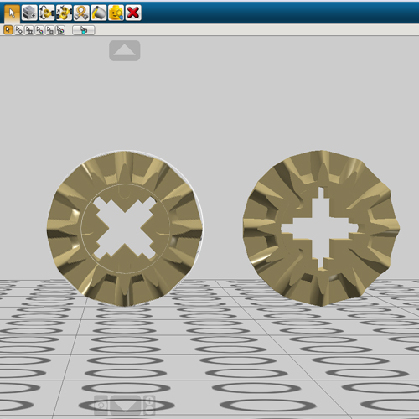Open the Hide bricks minifig tool
The image size is (419, 419).
click(116, 13)
